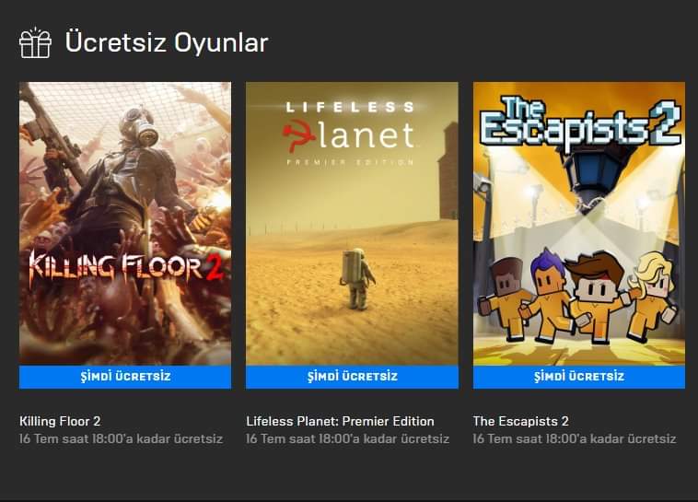Click Şimdi Ücretsiz banner under Killing Floor 2

click(x=125, y=377)
